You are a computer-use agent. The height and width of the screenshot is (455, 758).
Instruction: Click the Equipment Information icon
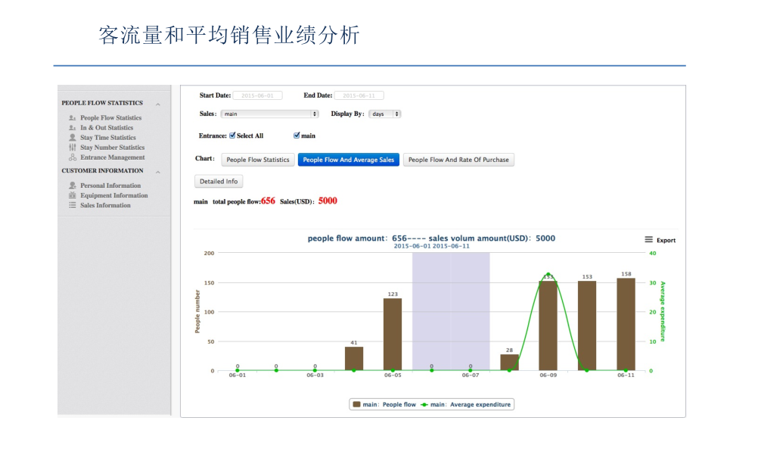point(72,195)
